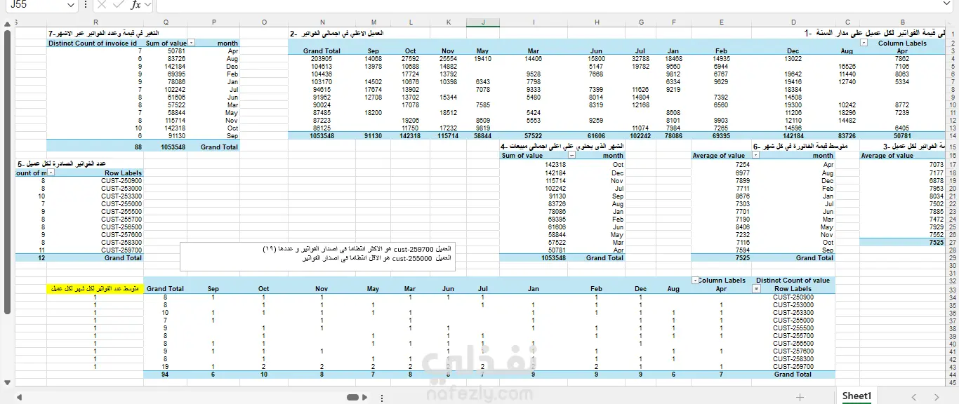959x404 pixels.
Task: Cancel entry with the X formula bar icon
Action: pos(102,4)
